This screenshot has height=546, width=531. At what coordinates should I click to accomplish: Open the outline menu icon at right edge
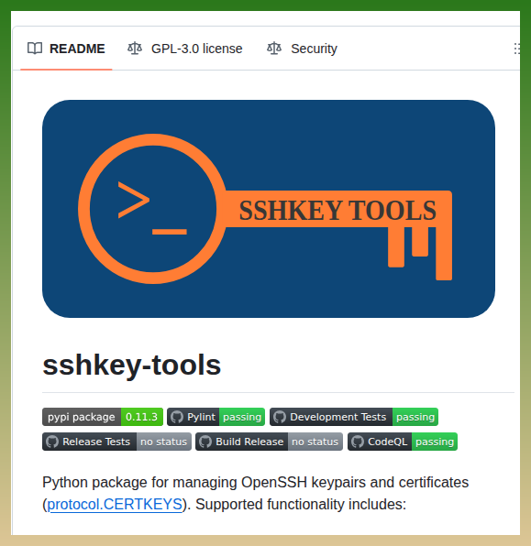(x=516, y=49)
